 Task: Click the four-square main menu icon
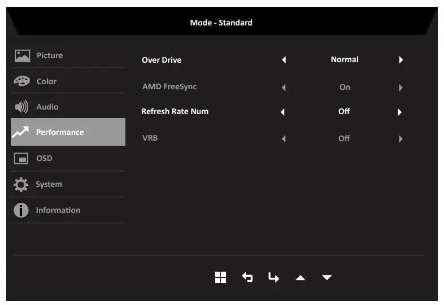pos(220,277)
